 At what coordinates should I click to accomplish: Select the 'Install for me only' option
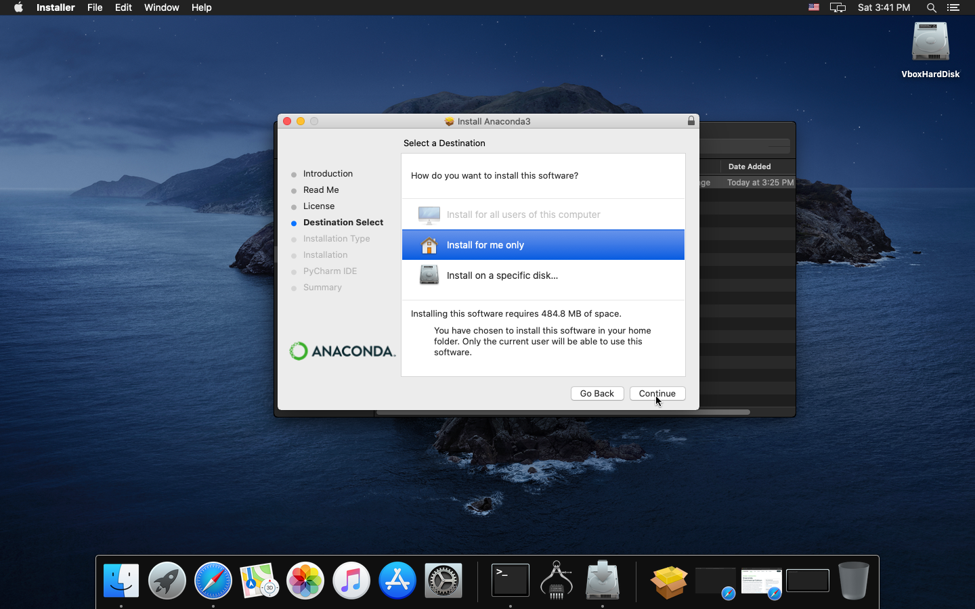point(543,245)
